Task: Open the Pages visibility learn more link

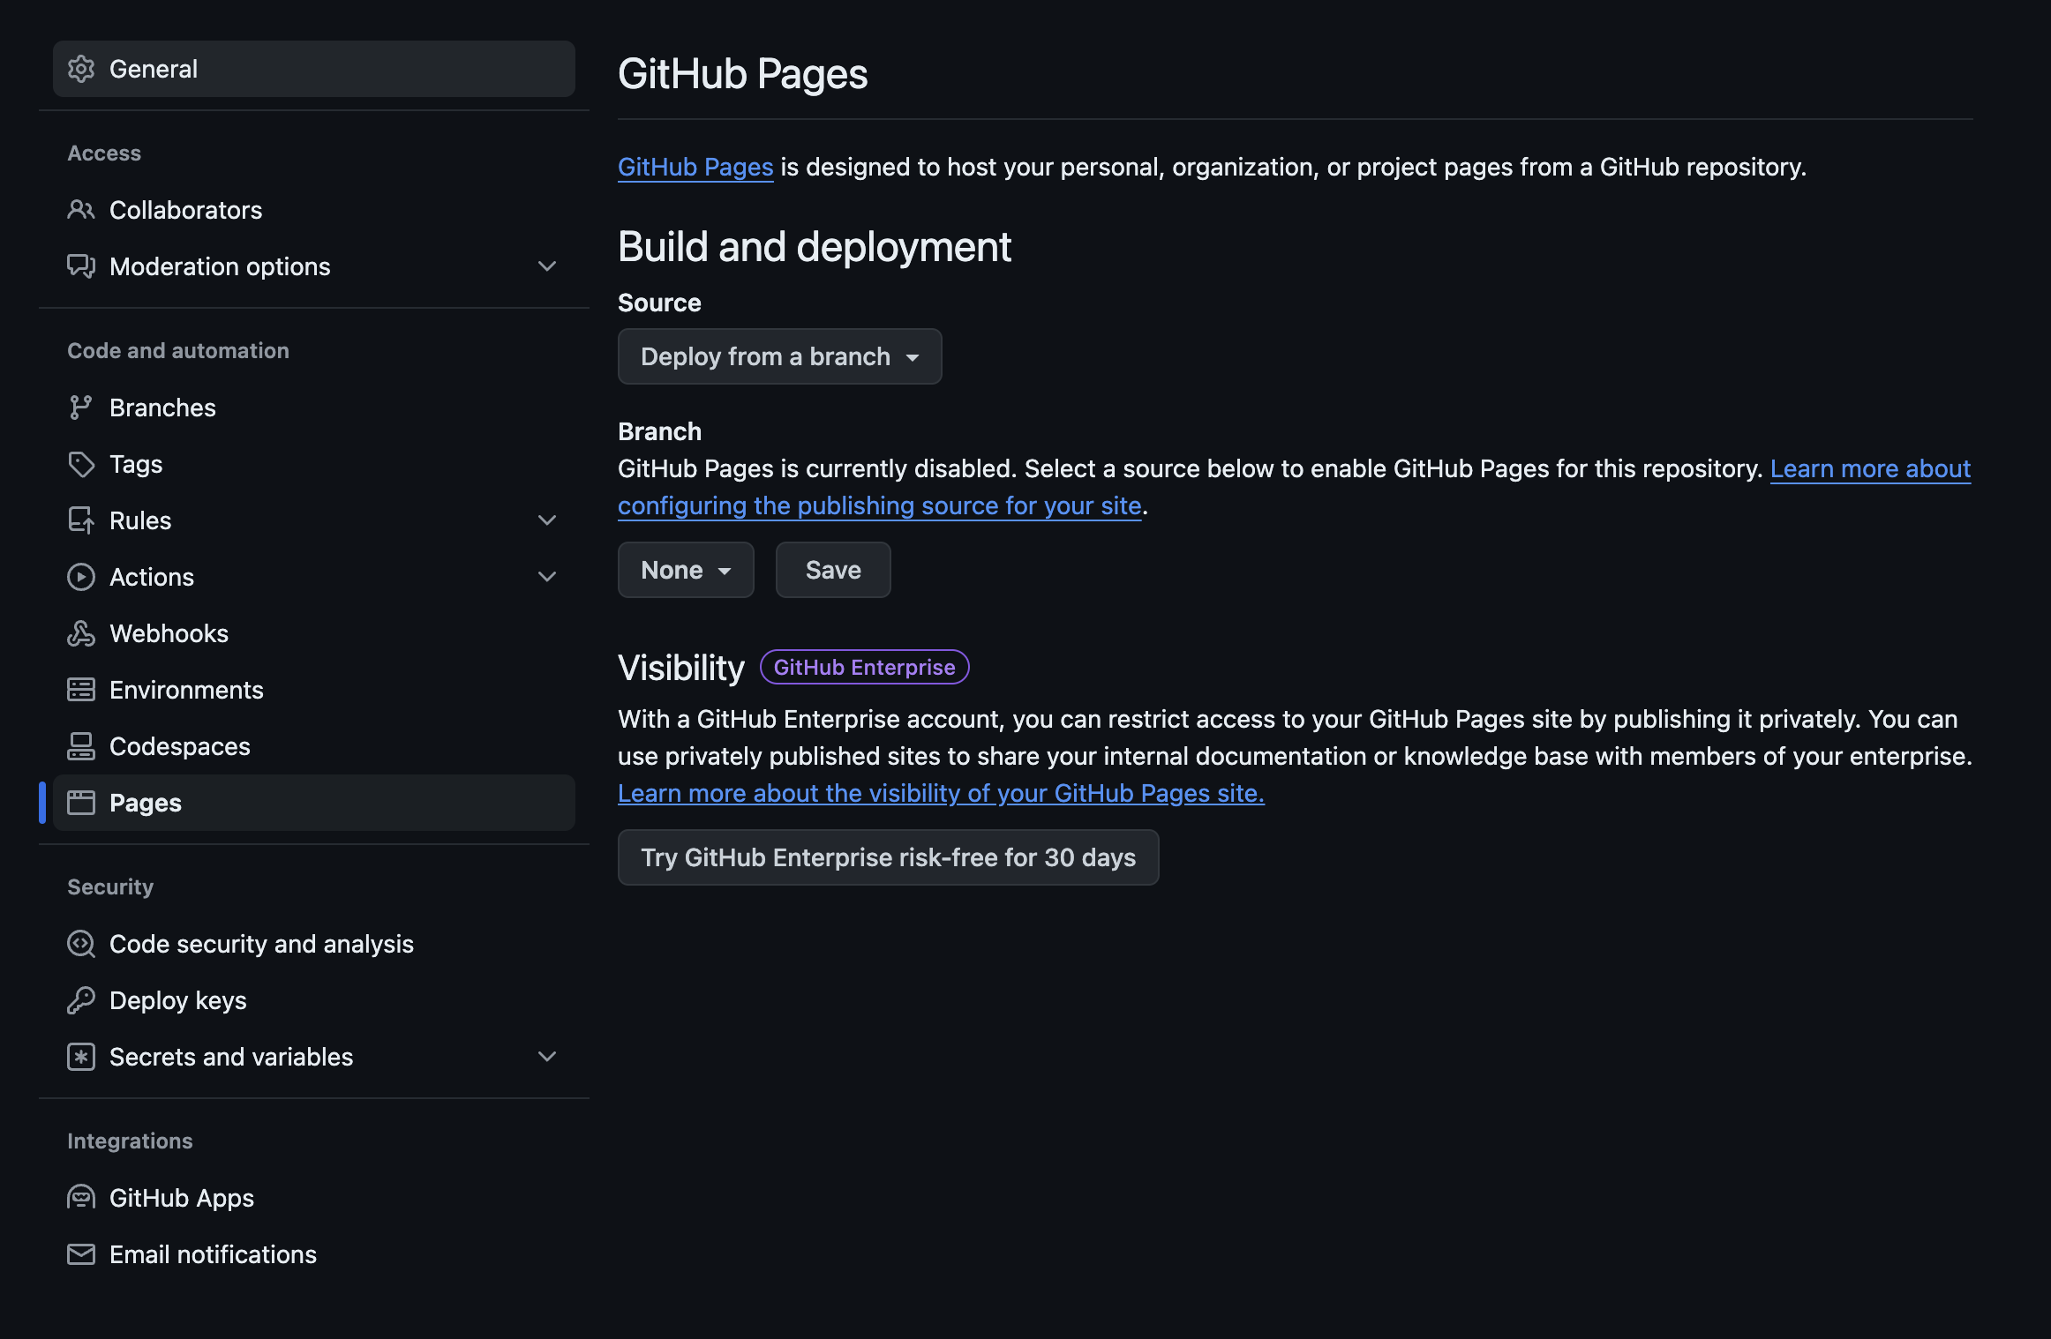Action: click(x=941, y=794)
